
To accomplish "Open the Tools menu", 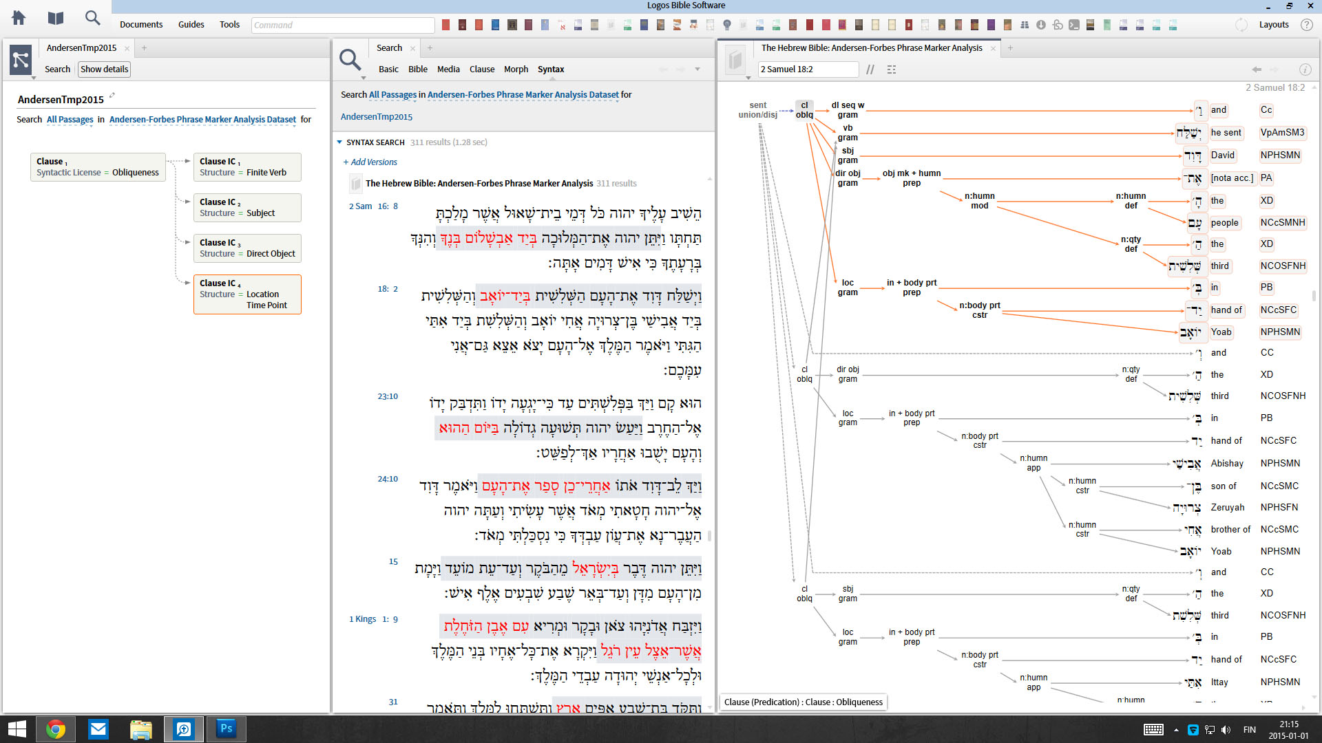I will (229, 25).
